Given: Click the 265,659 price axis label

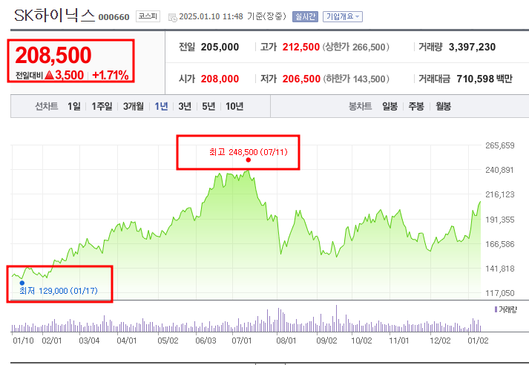Looking at the screenshot, I should click(x=499, y=145).
